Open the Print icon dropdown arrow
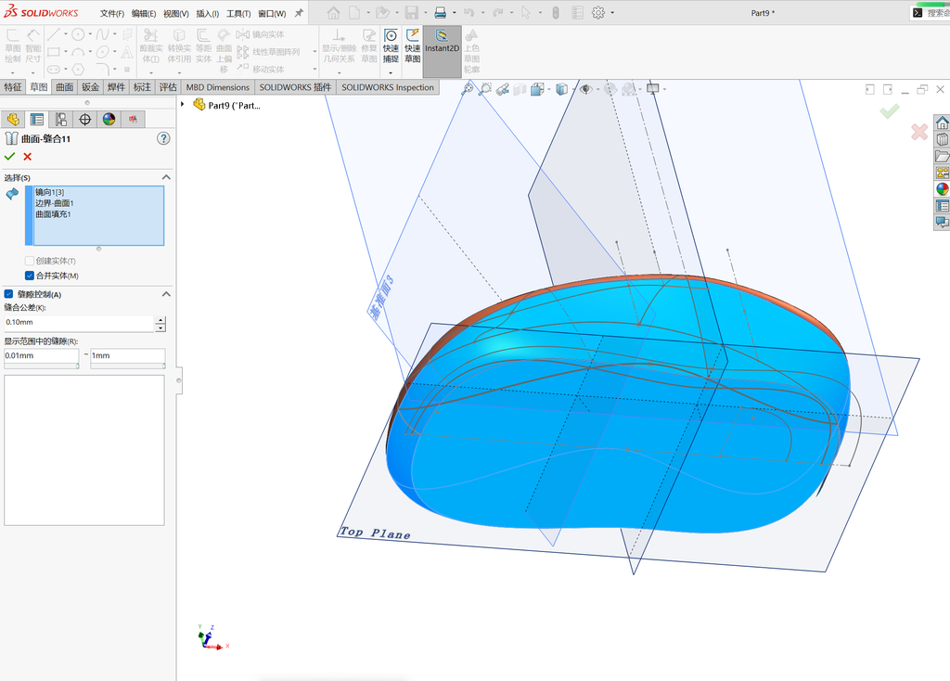Viewport: 950px width, 681px height. 455,13
